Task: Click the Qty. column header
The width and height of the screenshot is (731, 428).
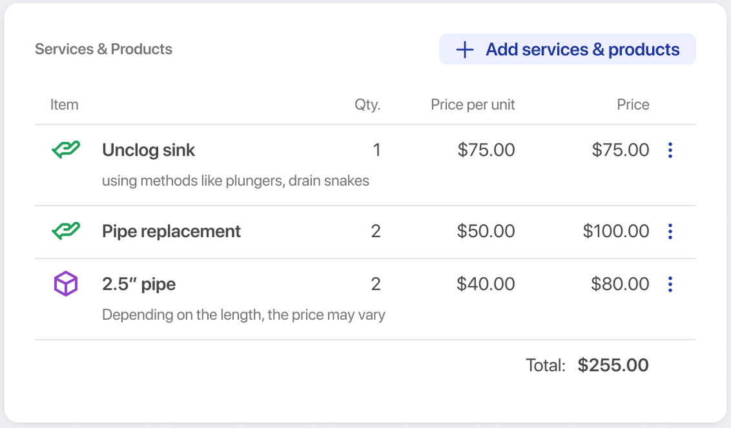Action: pyautogui.click(x=367, y=104)
